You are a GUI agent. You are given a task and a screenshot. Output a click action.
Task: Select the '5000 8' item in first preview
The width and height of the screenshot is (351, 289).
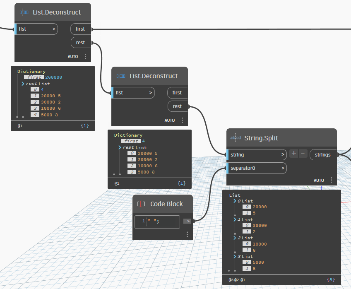coord(50,115)
